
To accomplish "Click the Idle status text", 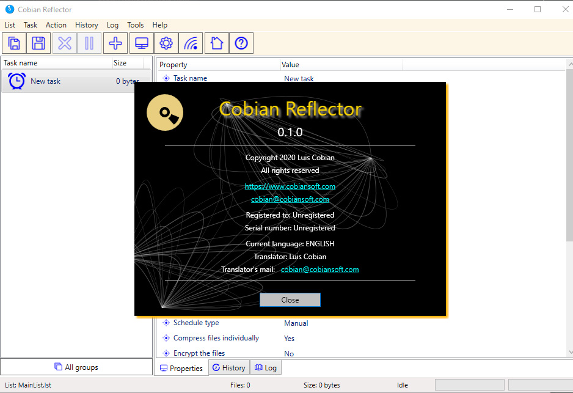I will pos(403,385).
